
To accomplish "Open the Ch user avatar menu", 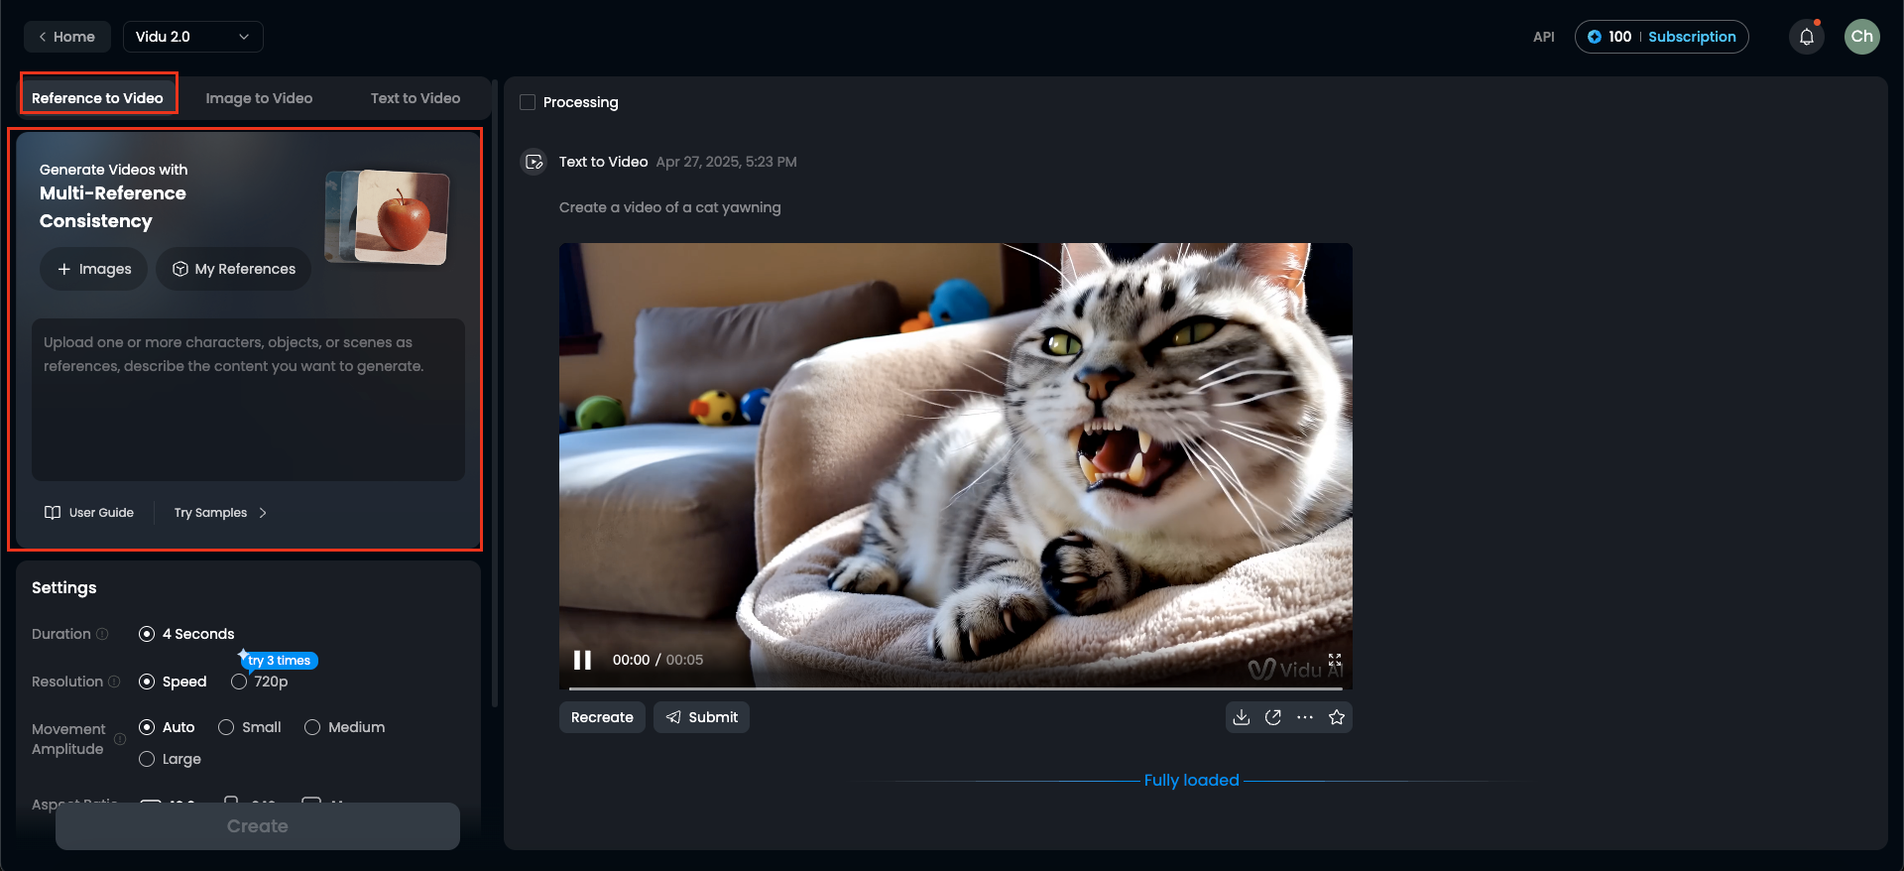I will click(x=1861, y=37).
